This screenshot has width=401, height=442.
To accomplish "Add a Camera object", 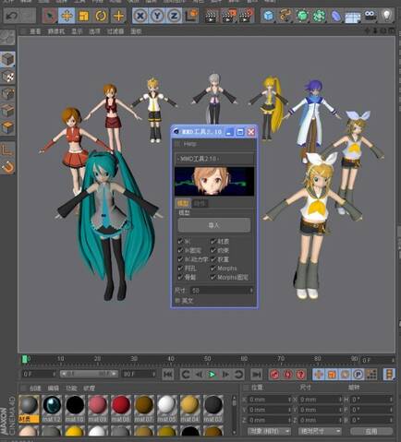I will [x=370, y=16].
